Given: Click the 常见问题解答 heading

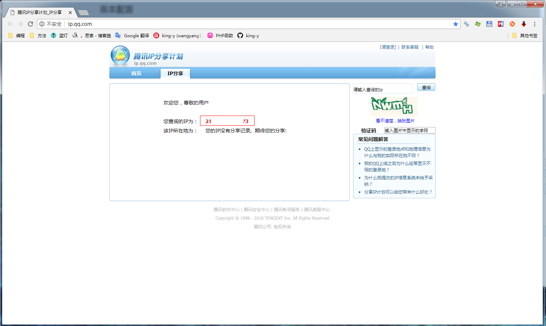Looking at the screenshot, I should pos(373,139).
